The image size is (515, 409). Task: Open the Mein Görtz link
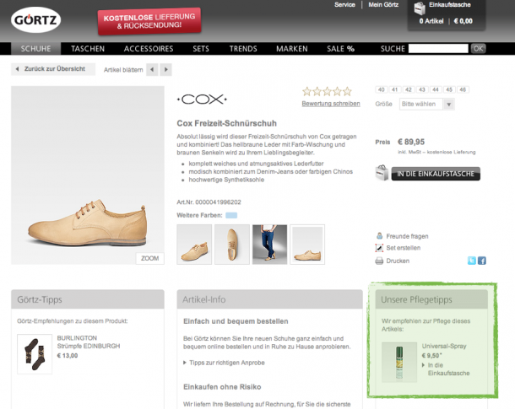click(383, 5)
